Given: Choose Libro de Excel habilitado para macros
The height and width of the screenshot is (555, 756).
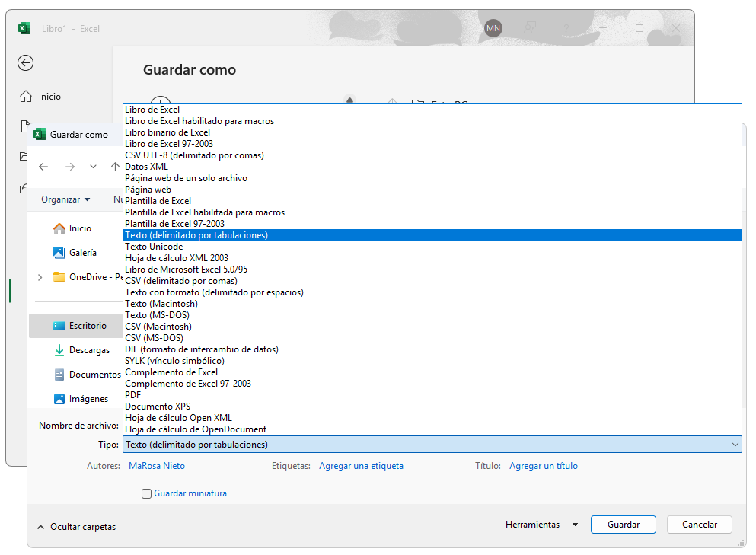Looking at the screenshot, I should coord(432,121).
